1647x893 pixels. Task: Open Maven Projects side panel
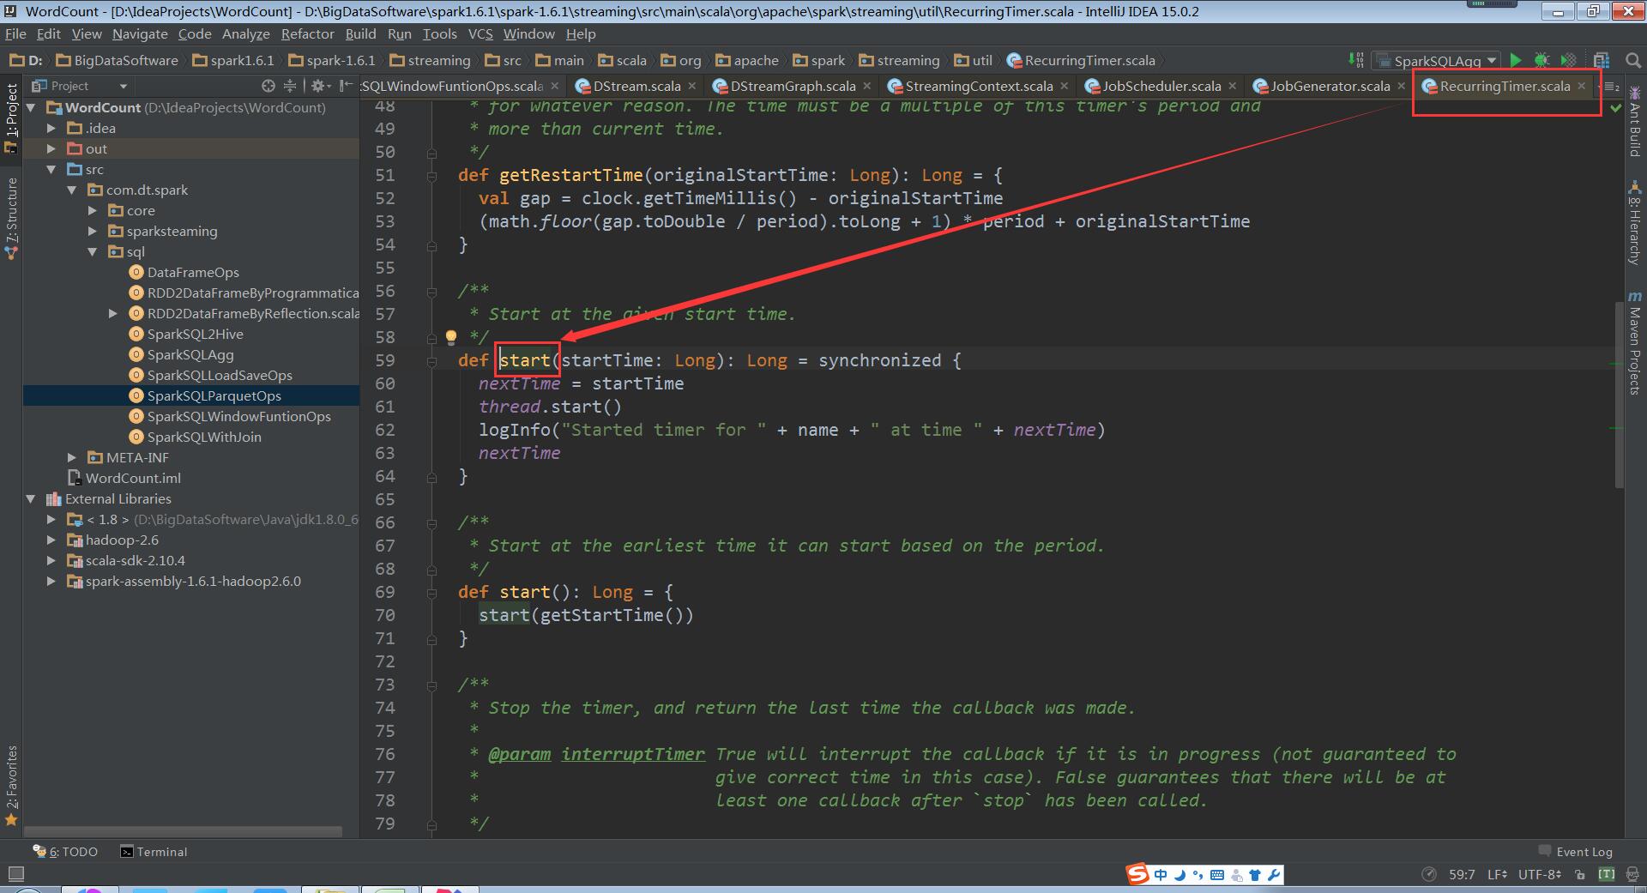(1634, 343)
